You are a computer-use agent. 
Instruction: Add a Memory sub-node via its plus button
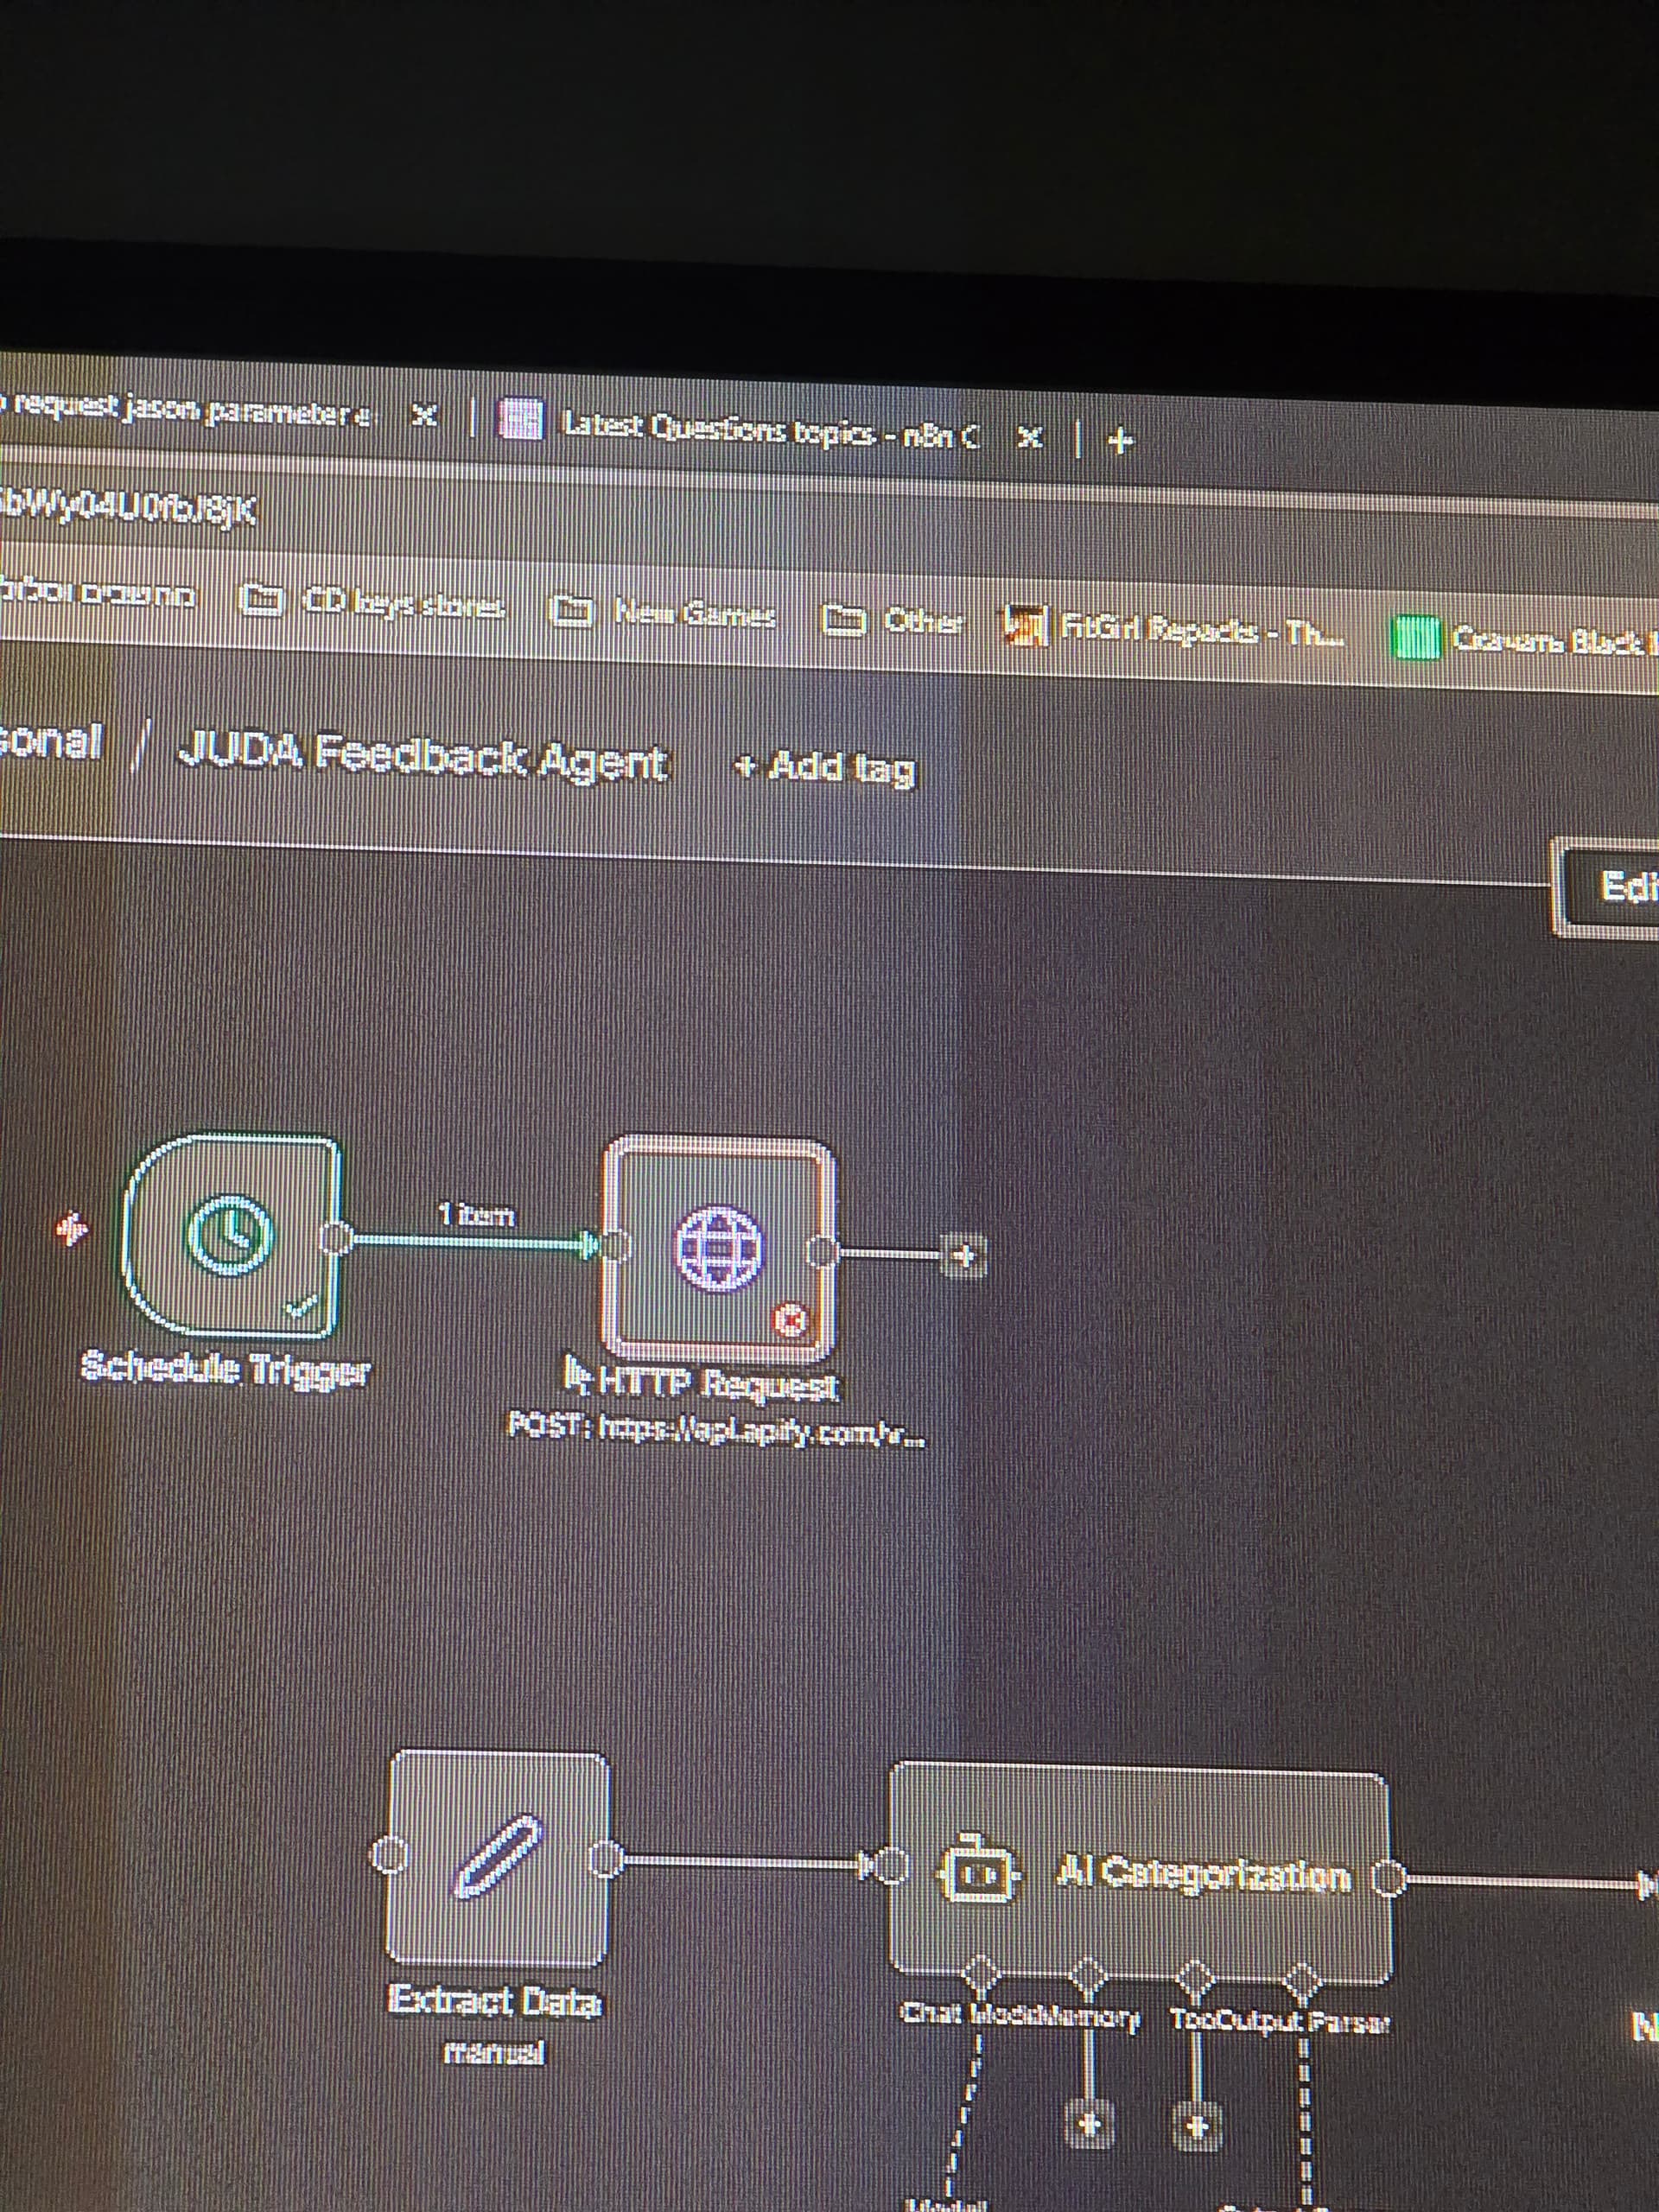[1091, 2122]
